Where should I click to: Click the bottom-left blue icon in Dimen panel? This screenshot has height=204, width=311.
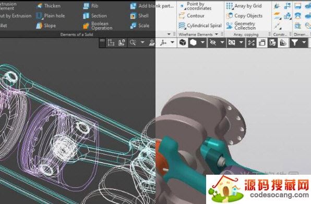coord(298,26)
